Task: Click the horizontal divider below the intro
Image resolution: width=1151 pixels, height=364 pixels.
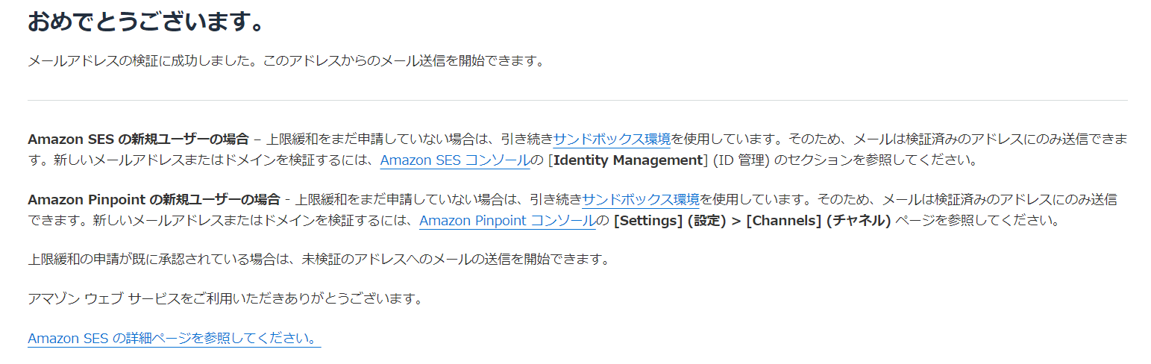Action: pyautogui.click(x=577, y=100)
